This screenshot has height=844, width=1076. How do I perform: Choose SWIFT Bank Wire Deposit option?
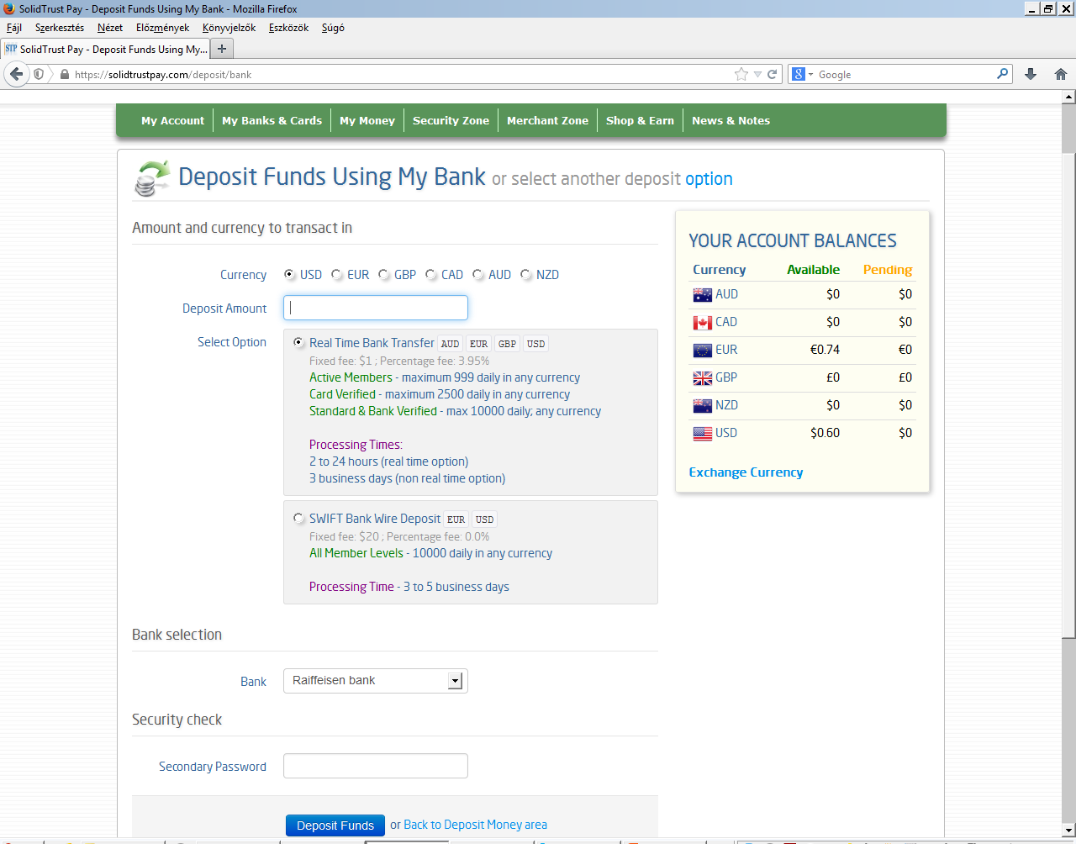(x=298, y=518)
